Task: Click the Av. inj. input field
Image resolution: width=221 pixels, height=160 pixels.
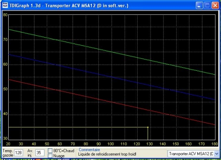Action: point(40,153)
